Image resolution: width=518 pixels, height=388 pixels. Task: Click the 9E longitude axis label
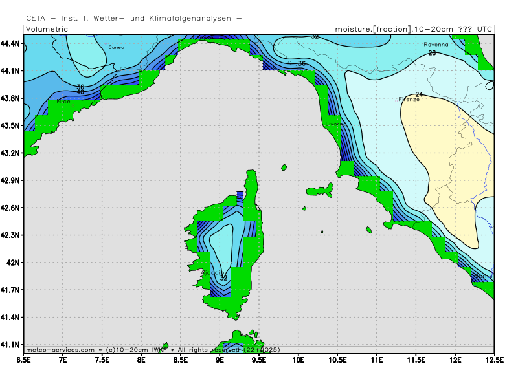click(x=220, y=359)
